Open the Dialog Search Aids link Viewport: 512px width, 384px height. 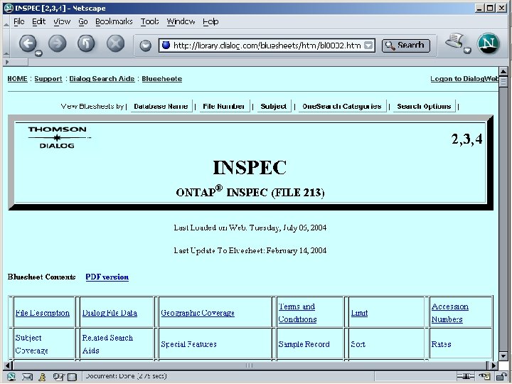(x=102, y=79)
